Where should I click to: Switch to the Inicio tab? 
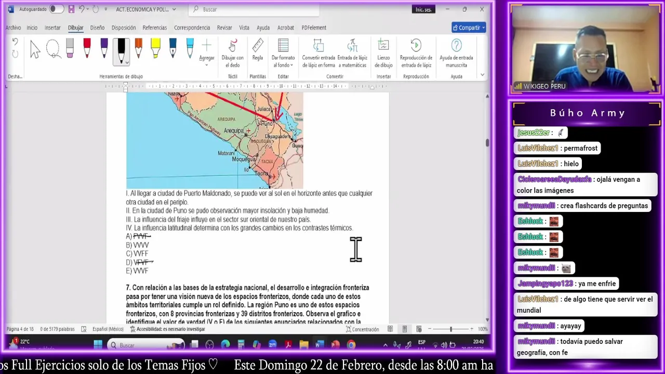click(32, 28)
